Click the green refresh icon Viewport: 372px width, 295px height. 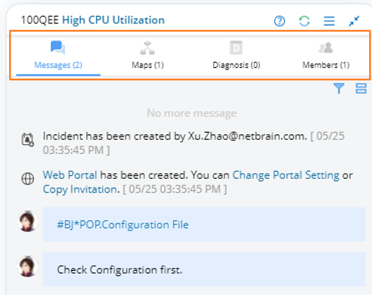click(x=304, y=21)
